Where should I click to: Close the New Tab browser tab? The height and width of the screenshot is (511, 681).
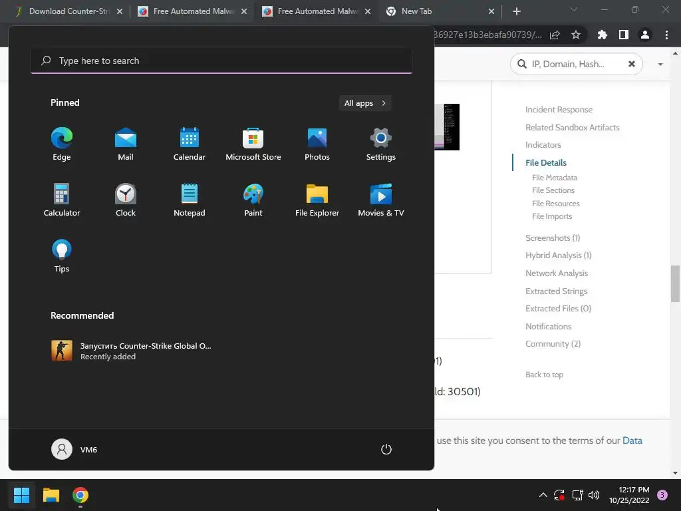pos(491,11)
